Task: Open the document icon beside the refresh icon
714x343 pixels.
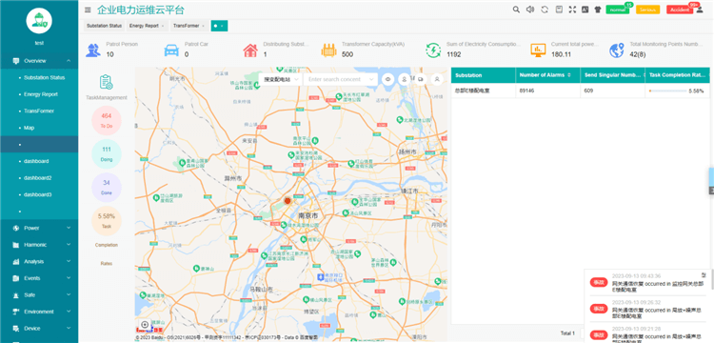Action: click(x=559, y=10)
